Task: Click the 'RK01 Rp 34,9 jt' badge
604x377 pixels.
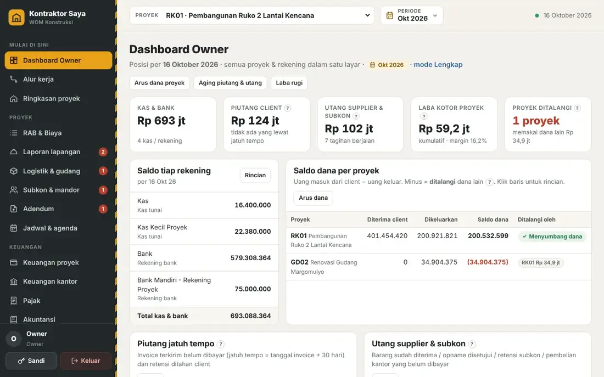Action: point(541,263)
